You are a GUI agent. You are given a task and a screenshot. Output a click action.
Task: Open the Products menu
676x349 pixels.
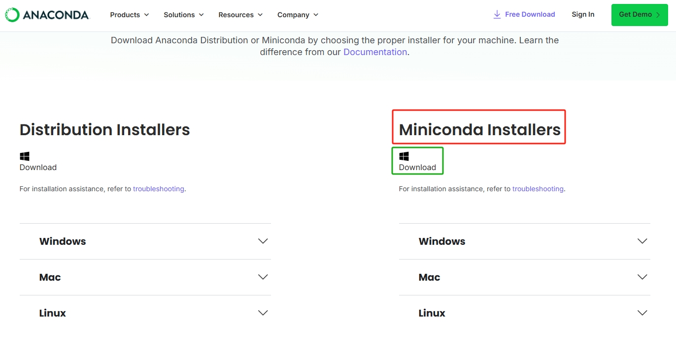point(130,15)
